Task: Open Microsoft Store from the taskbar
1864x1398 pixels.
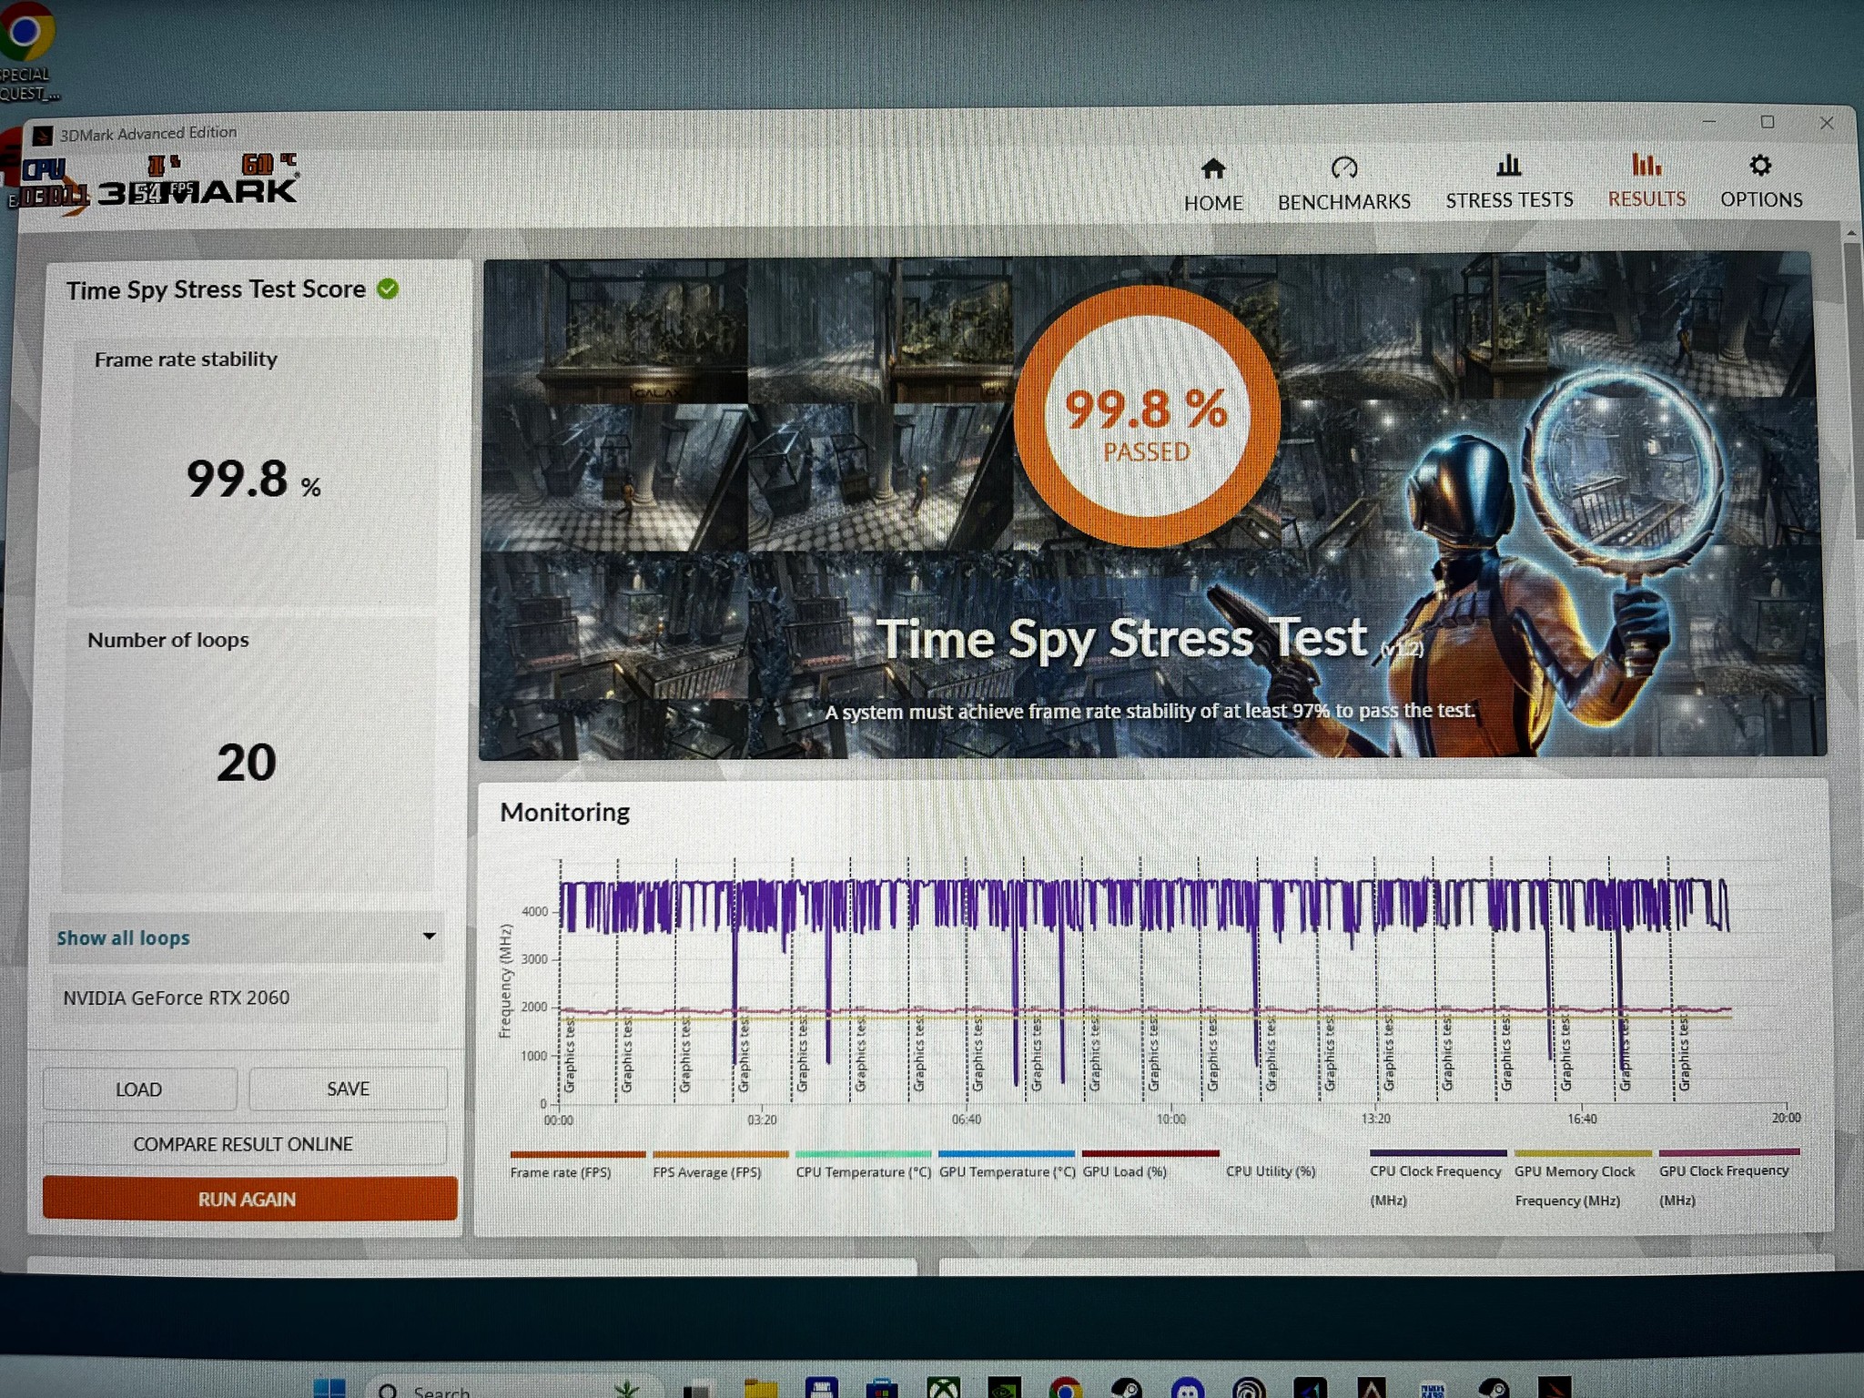Action: coord(881,1388)
